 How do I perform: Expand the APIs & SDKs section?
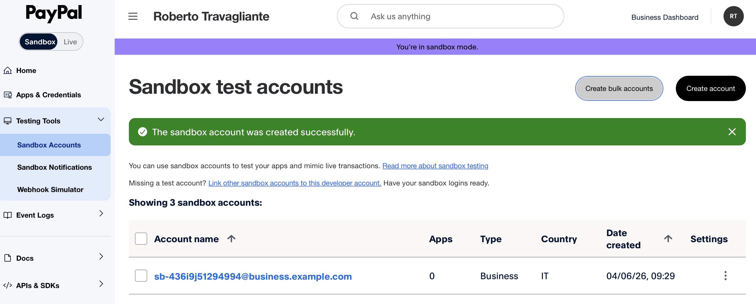pos(101,284)
